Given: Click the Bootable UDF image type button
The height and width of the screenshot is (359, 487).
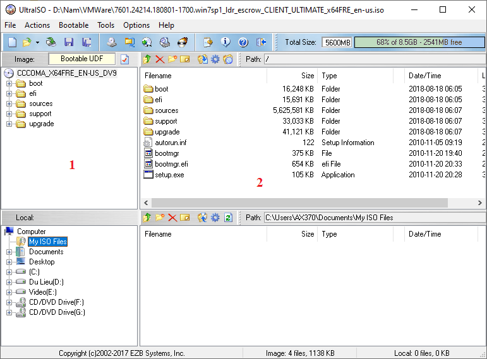Looking at the screenshot, I should (x=81, y=59).
